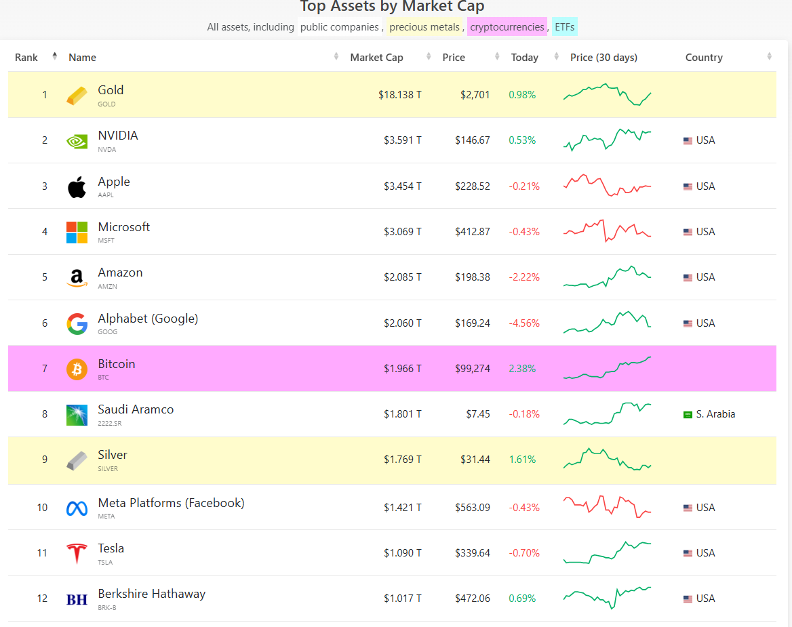Open the Saudi Aramco page link

(x=136, y=409)
